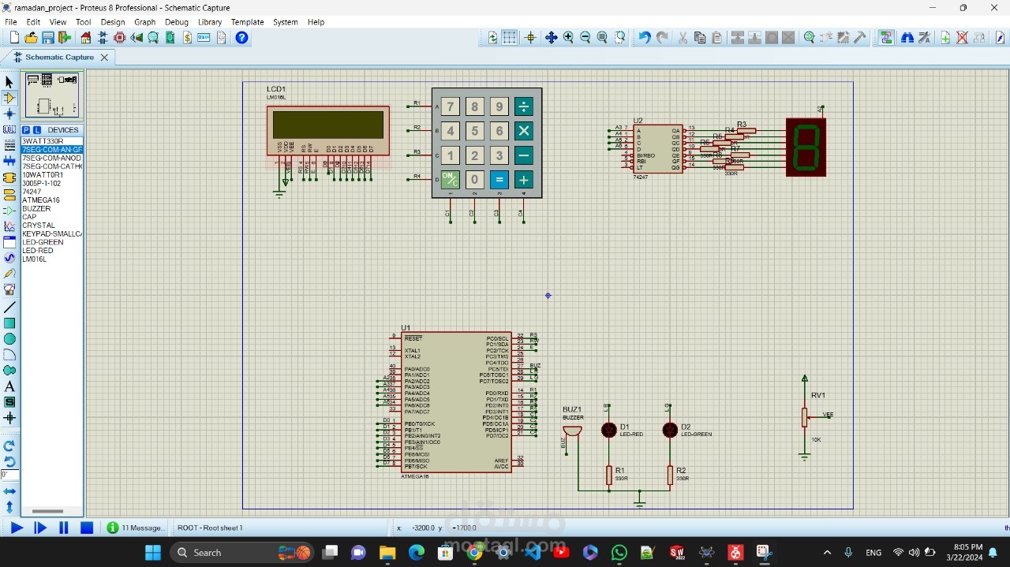Image resolution: width=1010 pixels, height=567 pixels.
Task: Select the Junction Dot tool
Action: [9, 114]
